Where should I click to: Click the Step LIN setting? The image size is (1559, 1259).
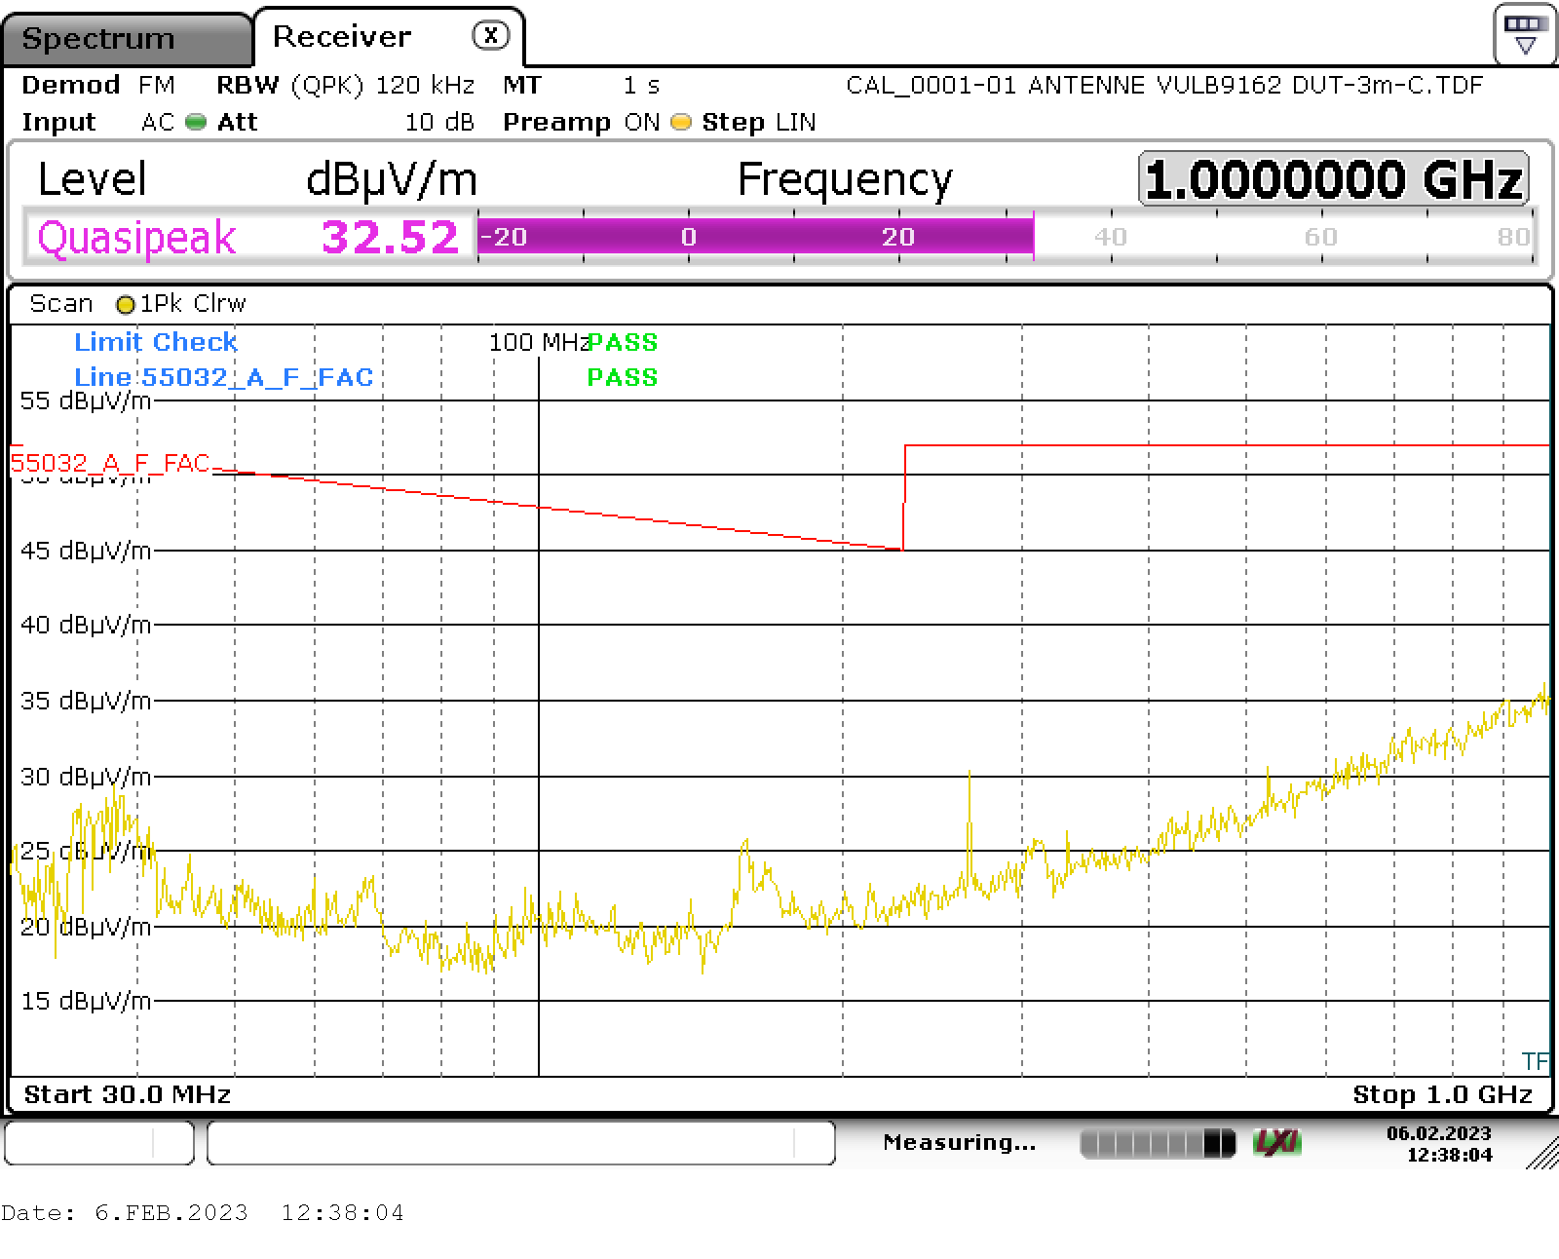click(759, 122)
